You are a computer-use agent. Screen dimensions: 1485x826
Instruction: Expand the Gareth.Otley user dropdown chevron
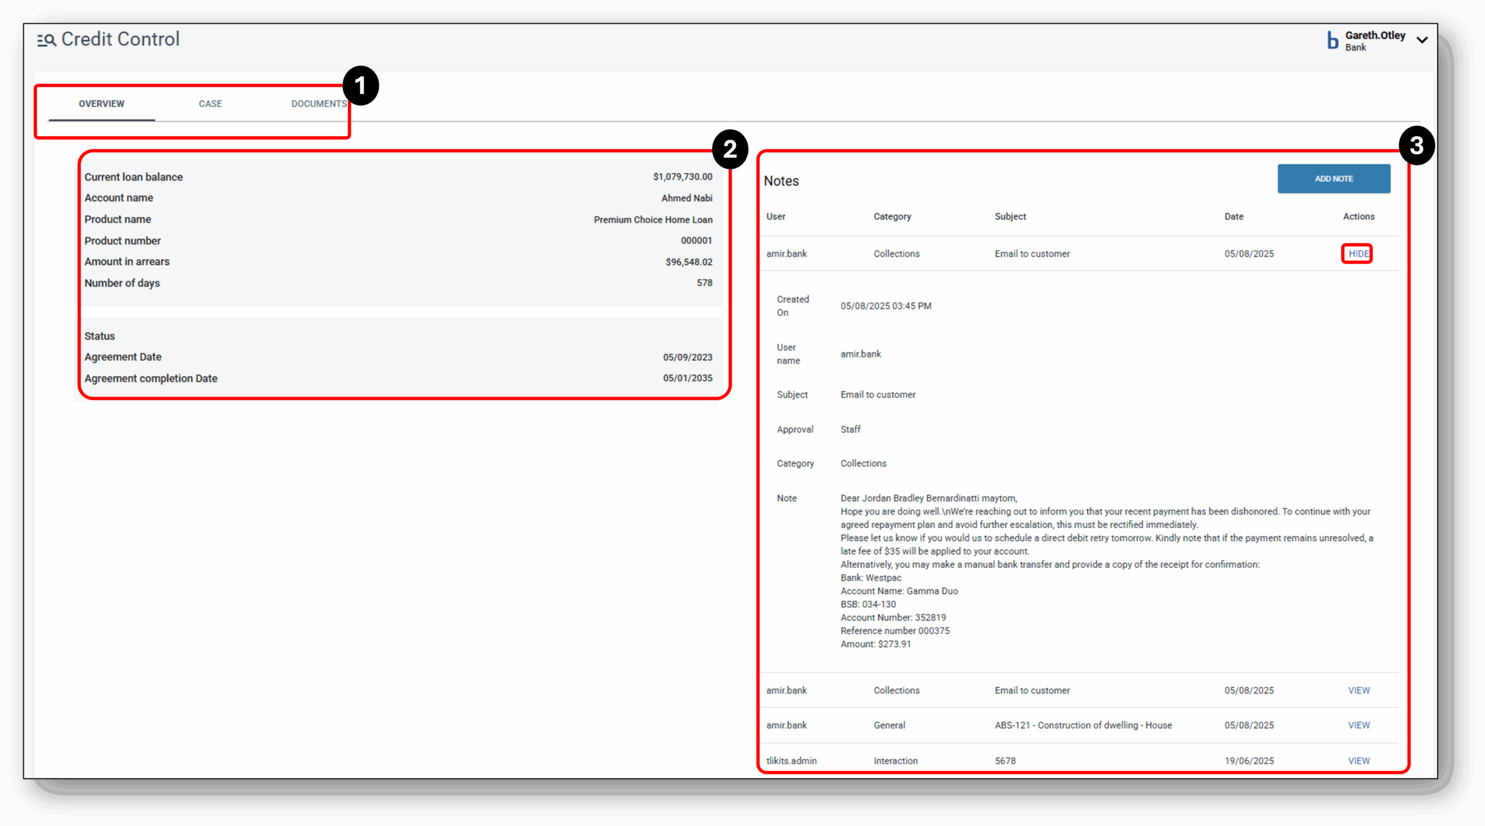(x=1422, y=40)
